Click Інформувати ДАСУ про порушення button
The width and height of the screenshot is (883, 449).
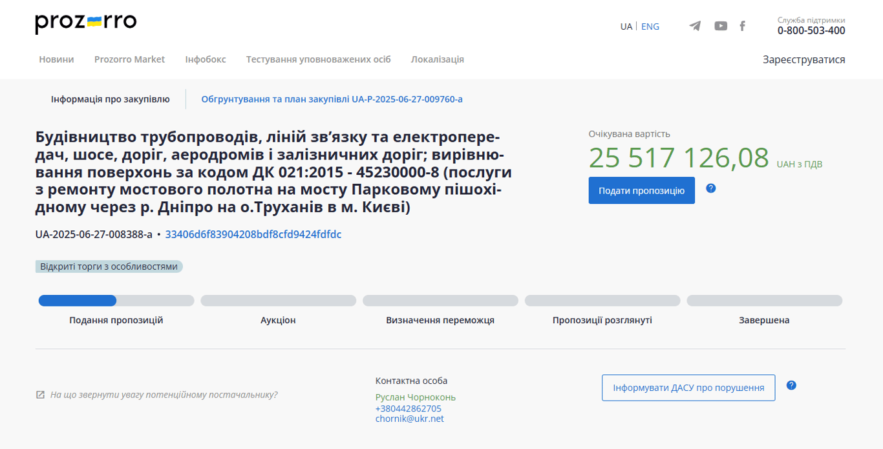point(688,388)
